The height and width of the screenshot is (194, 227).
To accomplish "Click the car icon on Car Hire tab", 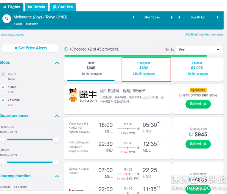I will [55, 7].
